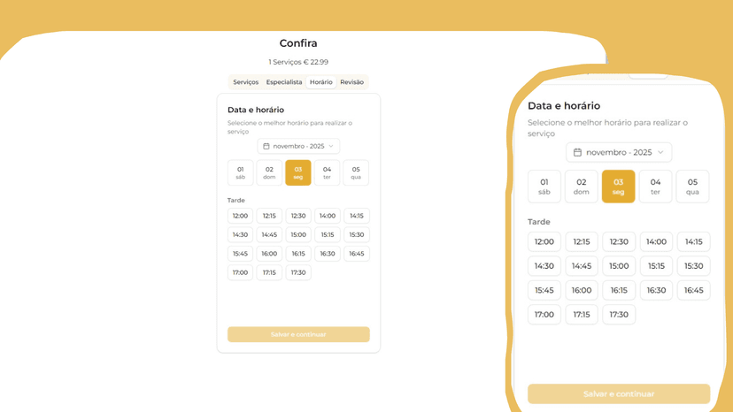Choose 16:45 time slot in right mobile preview
This screenshot has height=412, width=733.
coord(693,290)
